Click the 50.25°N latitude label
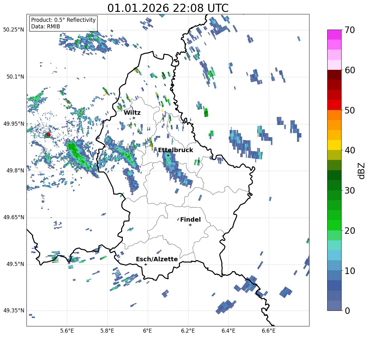Screen dimensions: 369x337 14,30
